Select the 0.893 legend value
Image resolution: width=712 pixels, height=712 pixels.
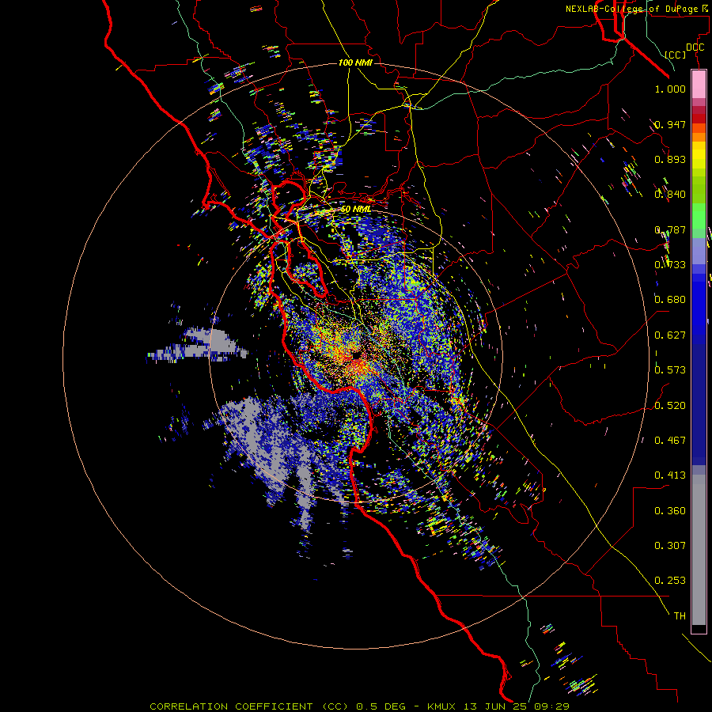pyautogui.click(x=670, y=159)
